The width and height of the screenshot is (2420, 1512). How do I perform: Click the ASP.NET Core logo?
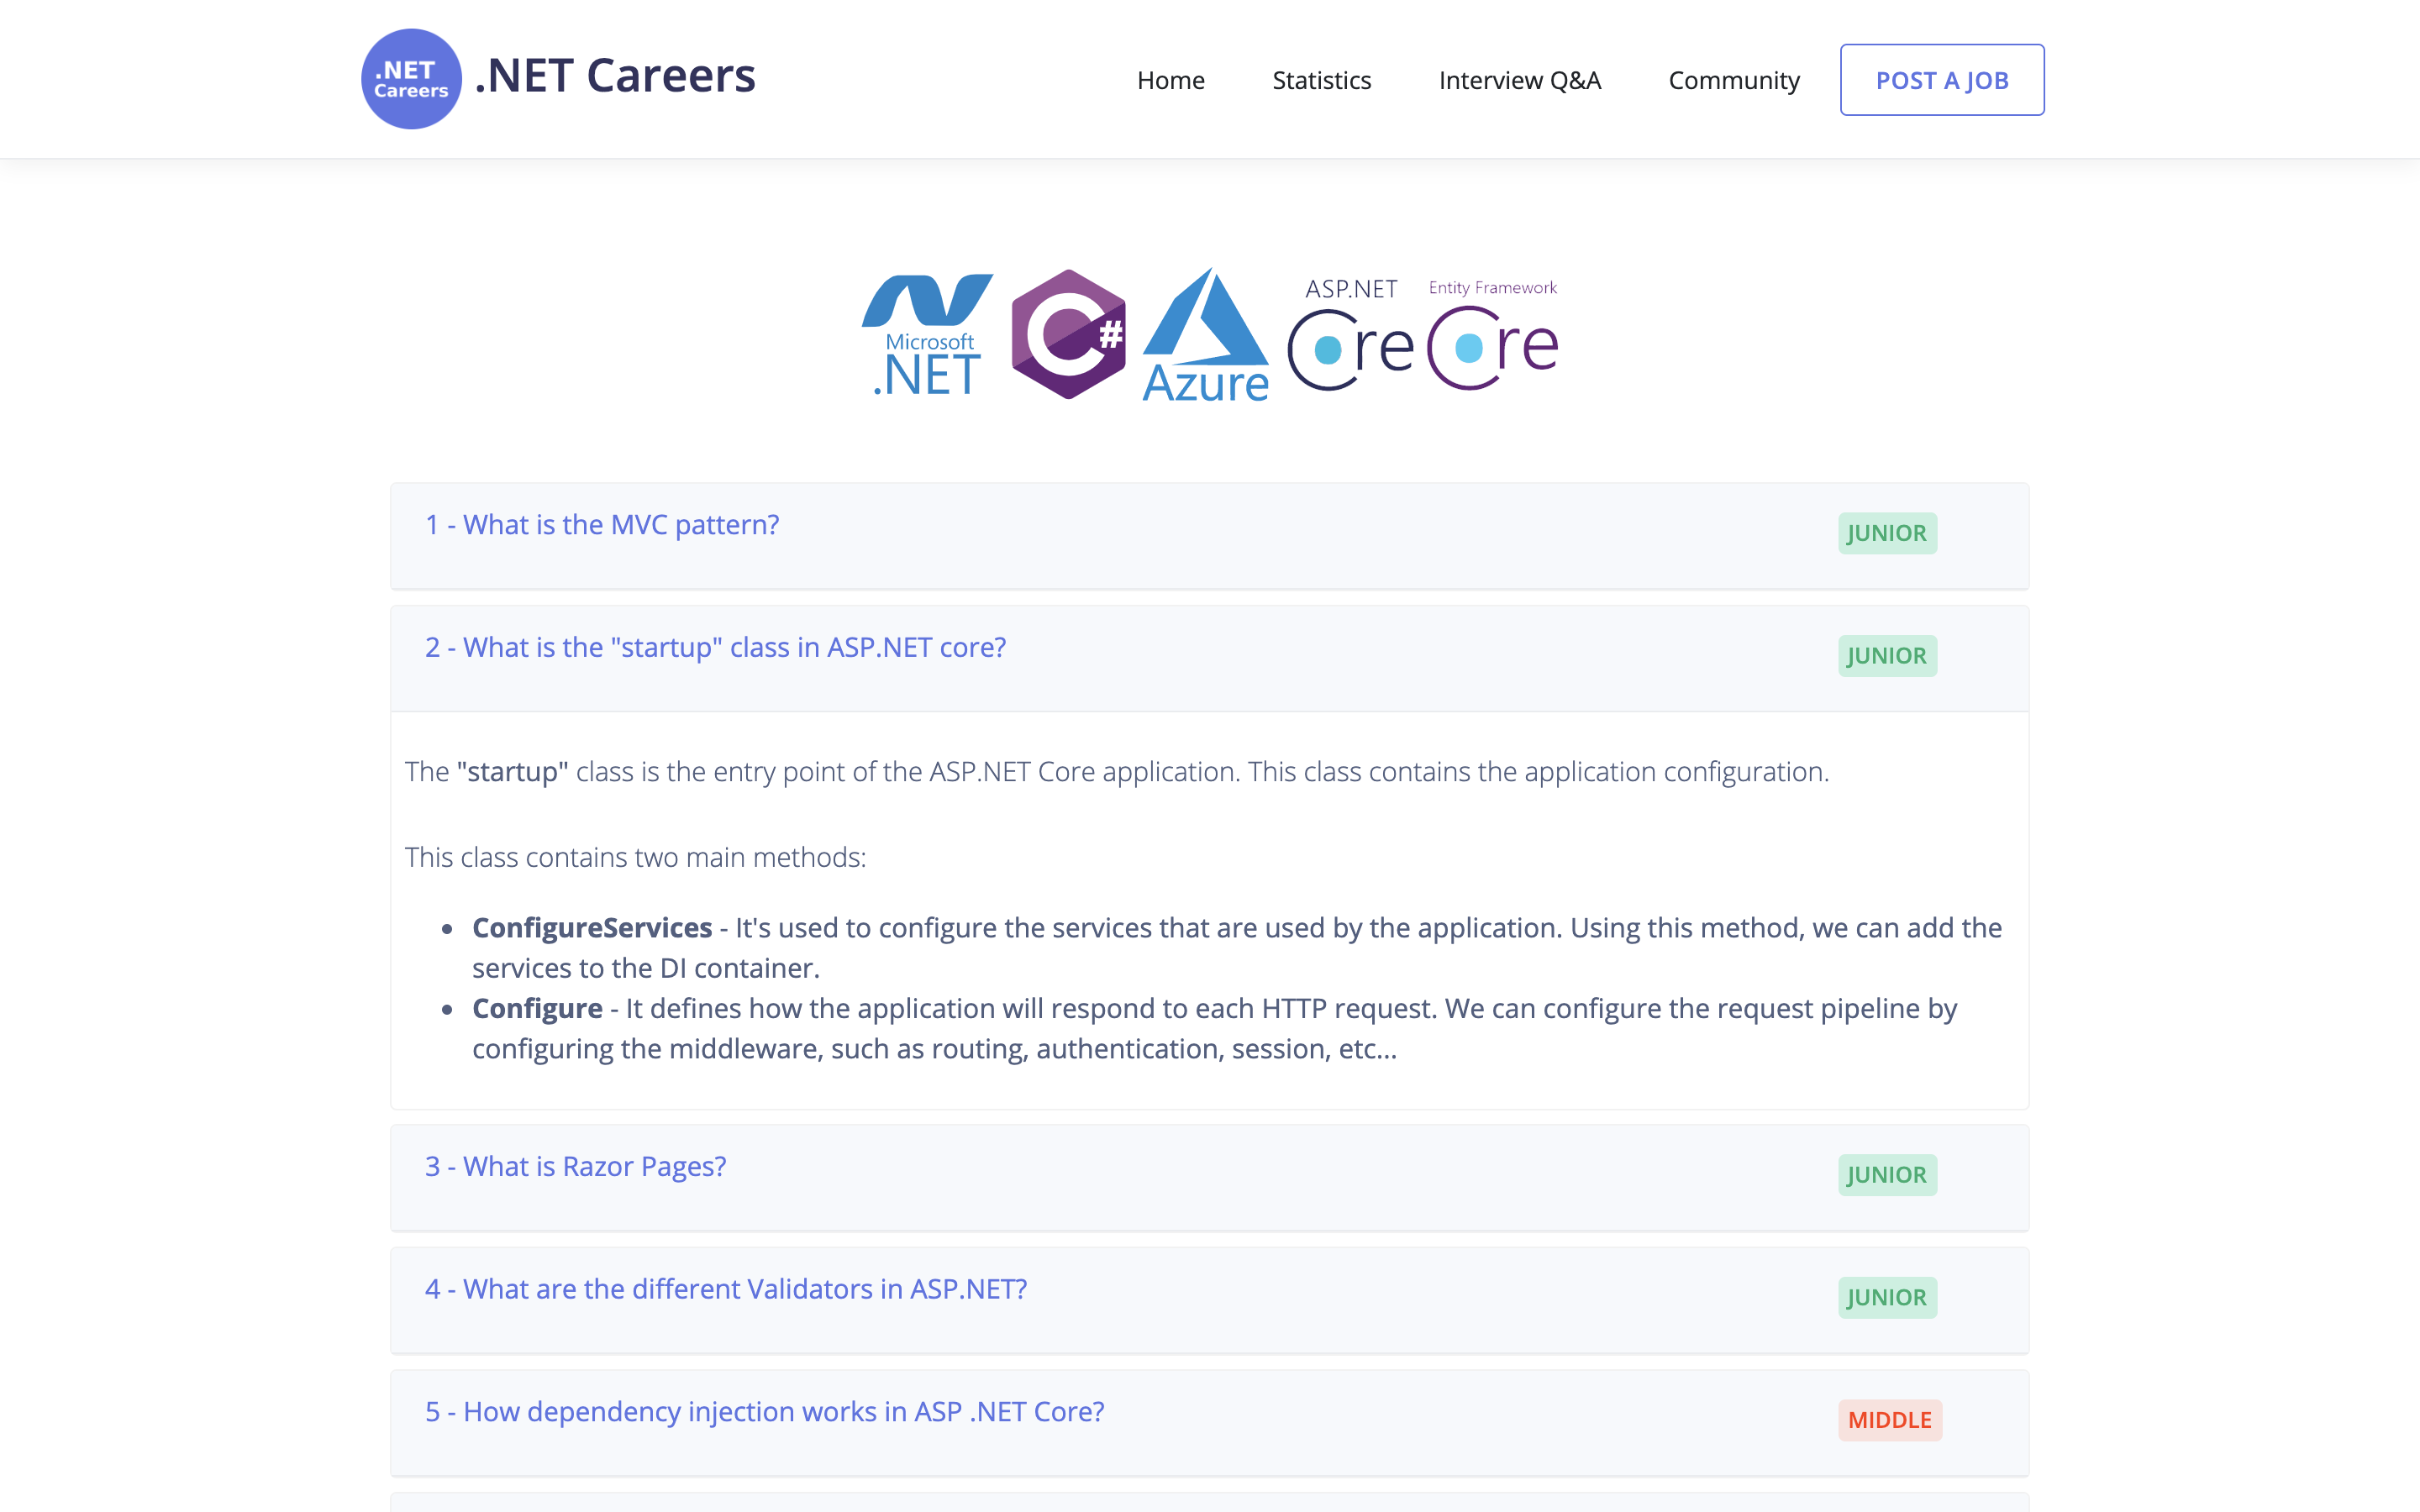1350,330
